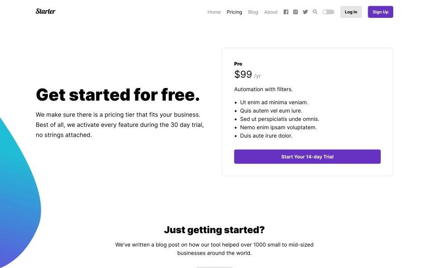Click the "Get started for free." heading

pyautogui.click(x=118, y=95)
